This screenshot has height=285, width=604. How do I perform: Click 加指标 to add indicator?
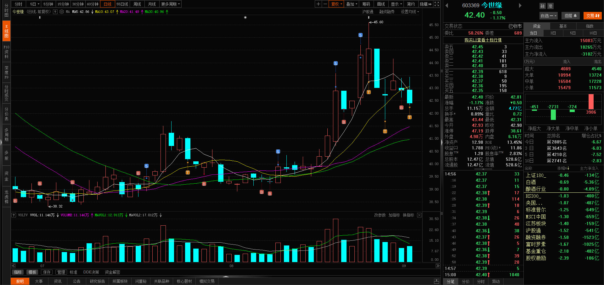(x=394, y=215)
